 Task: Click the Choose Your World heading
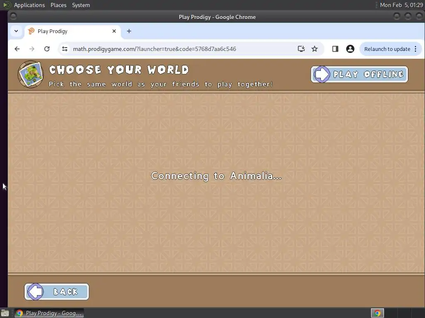coord(119,70)
